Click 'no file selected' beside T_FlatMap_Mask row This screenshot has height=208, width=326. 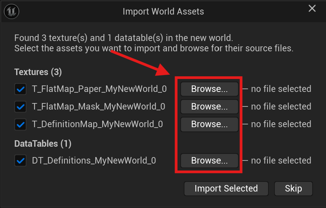coord(281,106)
